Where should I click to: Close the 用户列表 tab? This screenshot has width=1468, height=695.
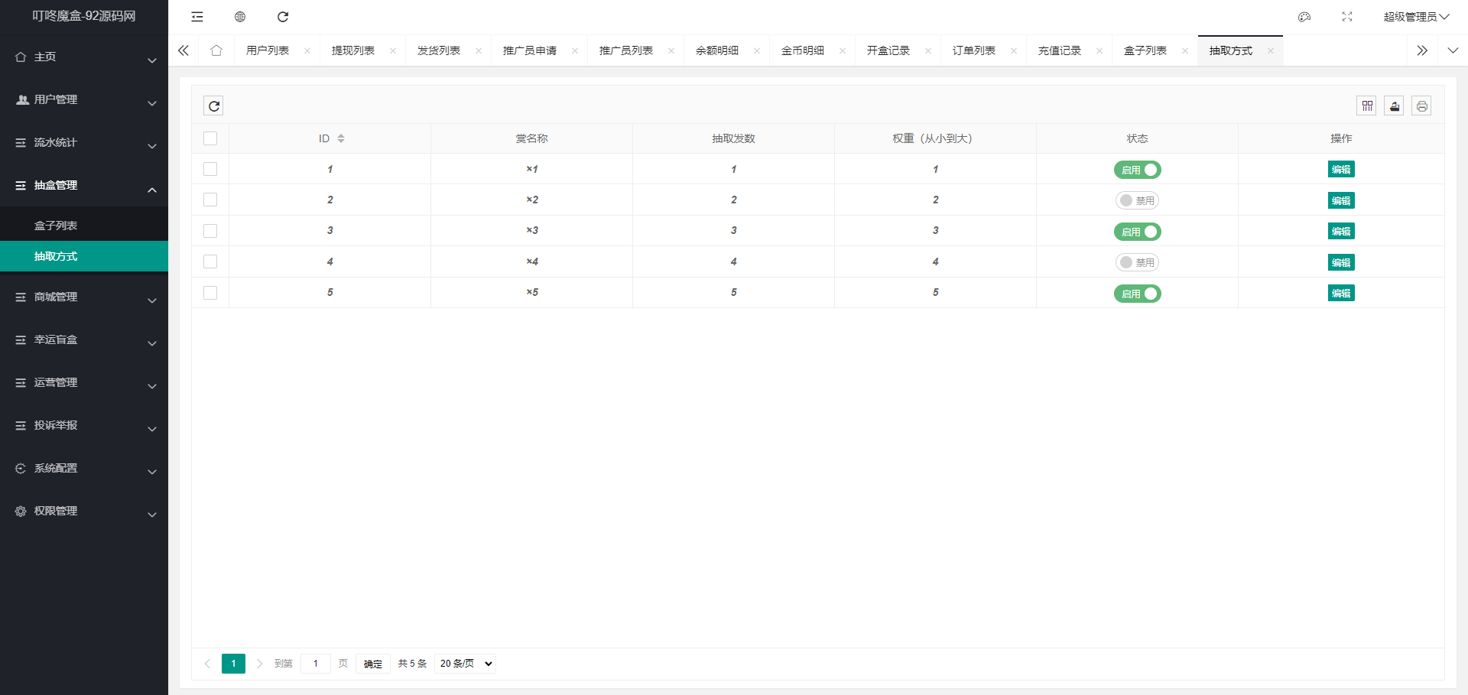point(307,50)
